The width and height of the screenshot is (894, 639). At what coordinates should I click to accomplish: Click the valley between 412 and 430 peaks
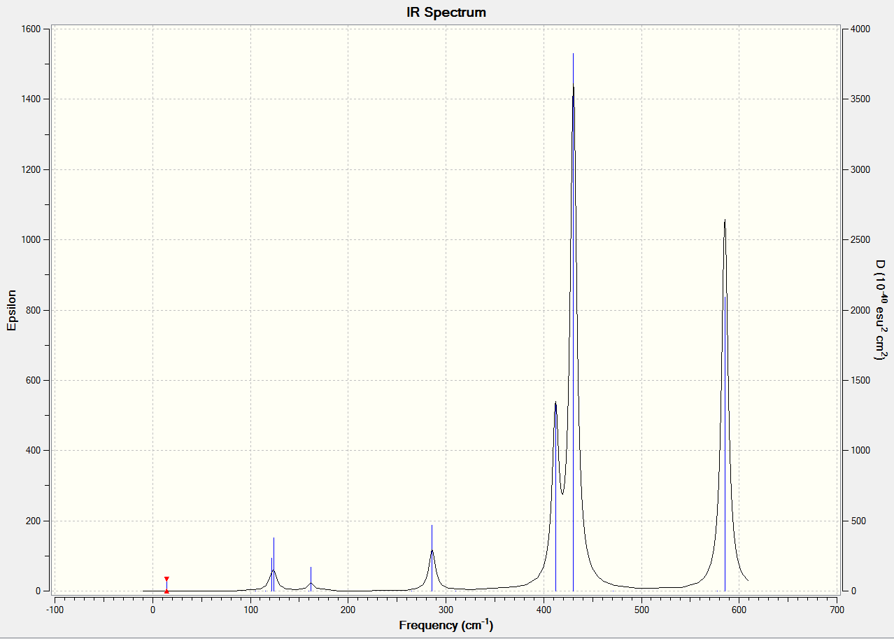point(562,493)
